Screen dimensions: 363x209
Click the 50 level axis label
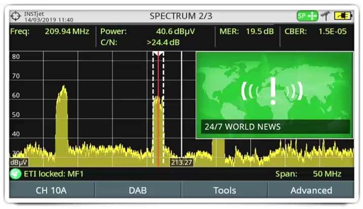[x=16, y=114]
